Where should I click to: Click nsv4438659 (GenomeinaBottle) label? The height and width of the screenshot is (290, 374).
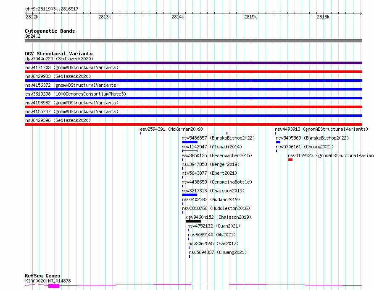[217, 182]
